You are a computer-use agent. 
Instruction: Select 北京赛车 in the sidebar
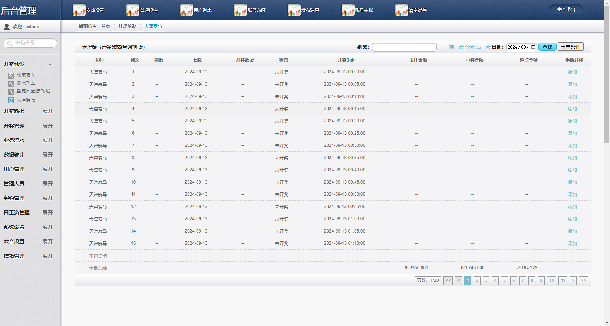[26, 75]
